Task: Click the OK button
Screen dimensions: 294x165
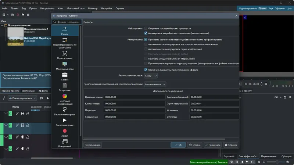Action: [x=178, y=145]
